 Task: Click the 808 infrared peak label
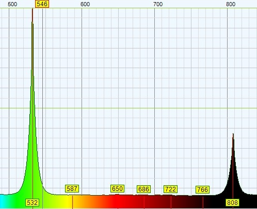(x=232, y=202)
